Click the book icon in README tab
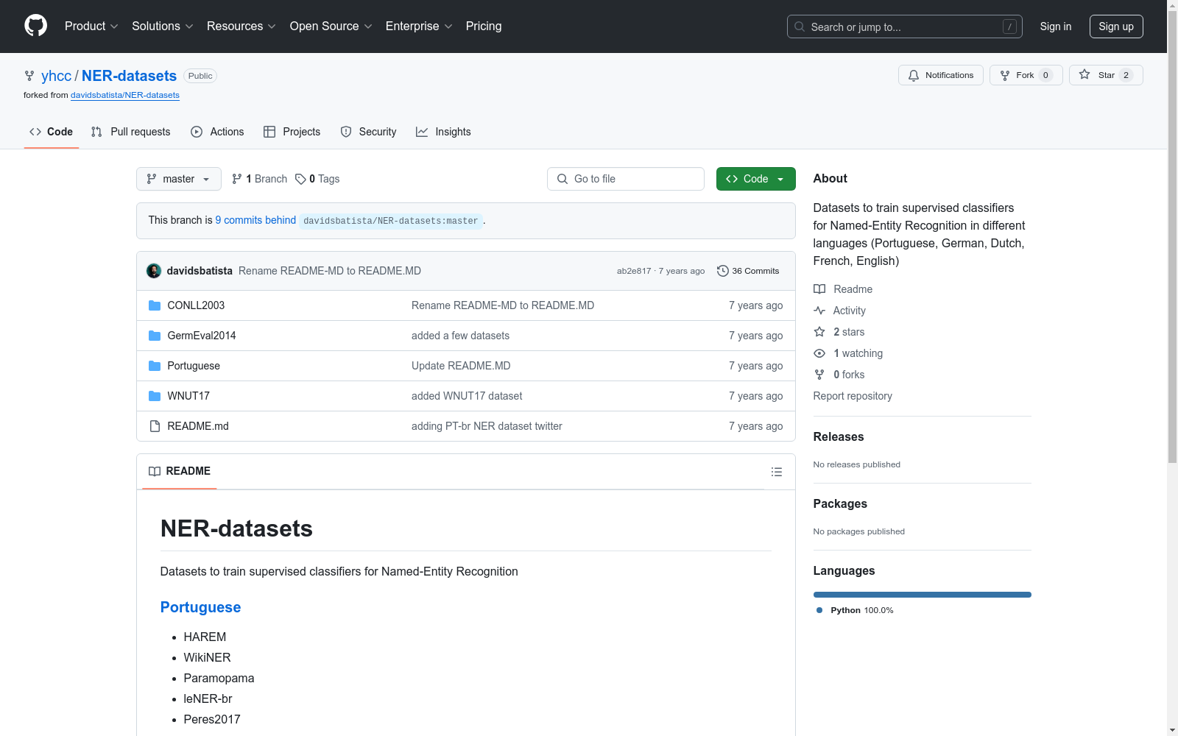Screen dimensions: 1178x736 (x=155, y=471)
